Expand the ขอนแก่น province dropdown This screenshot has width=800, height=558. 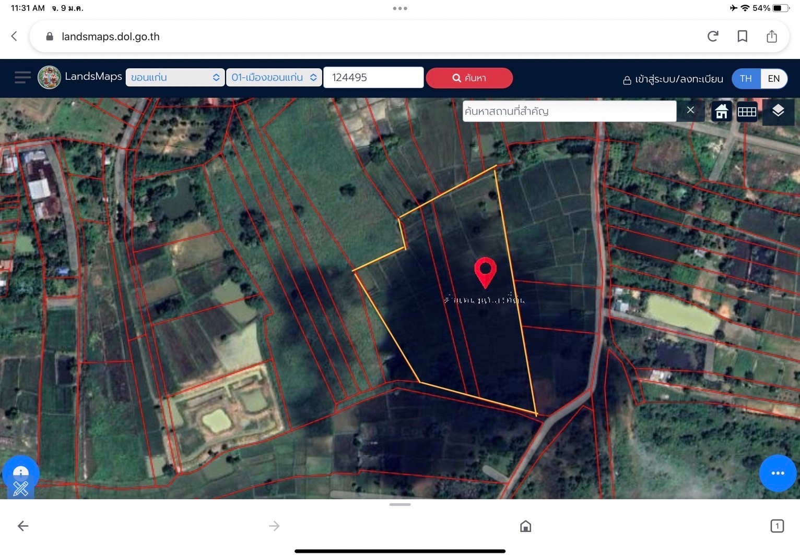pos(175,78)
